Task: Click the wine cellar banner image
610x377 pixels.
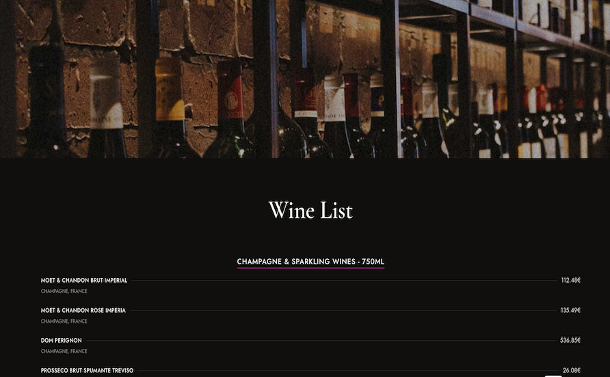Action: click(305, 79)
